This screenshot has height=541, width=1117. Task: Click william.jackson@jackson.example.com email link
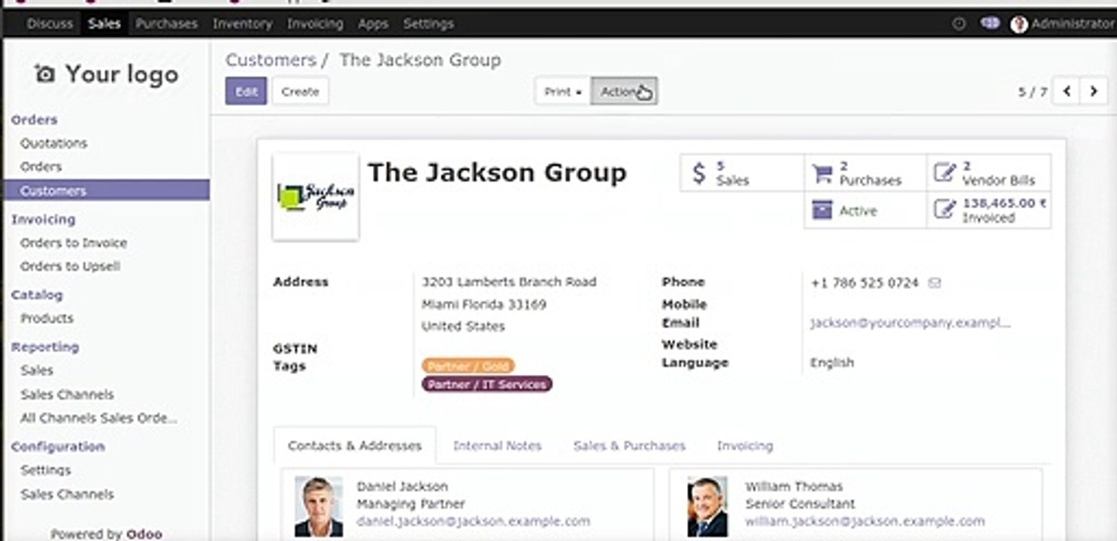(x=864, y=521)
